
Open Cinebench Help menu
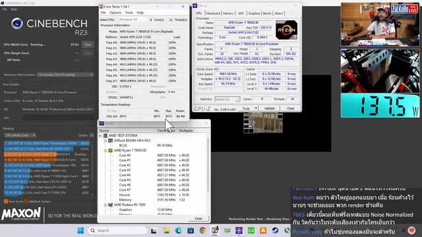click(13, 9)
